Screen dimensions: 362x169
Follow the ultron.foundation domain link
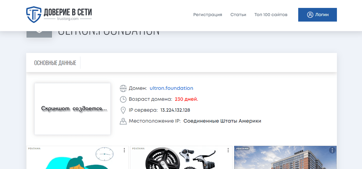[171, 88]
